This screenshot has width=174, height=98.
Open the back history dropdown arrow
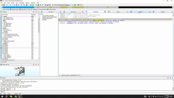coord(9,5)
